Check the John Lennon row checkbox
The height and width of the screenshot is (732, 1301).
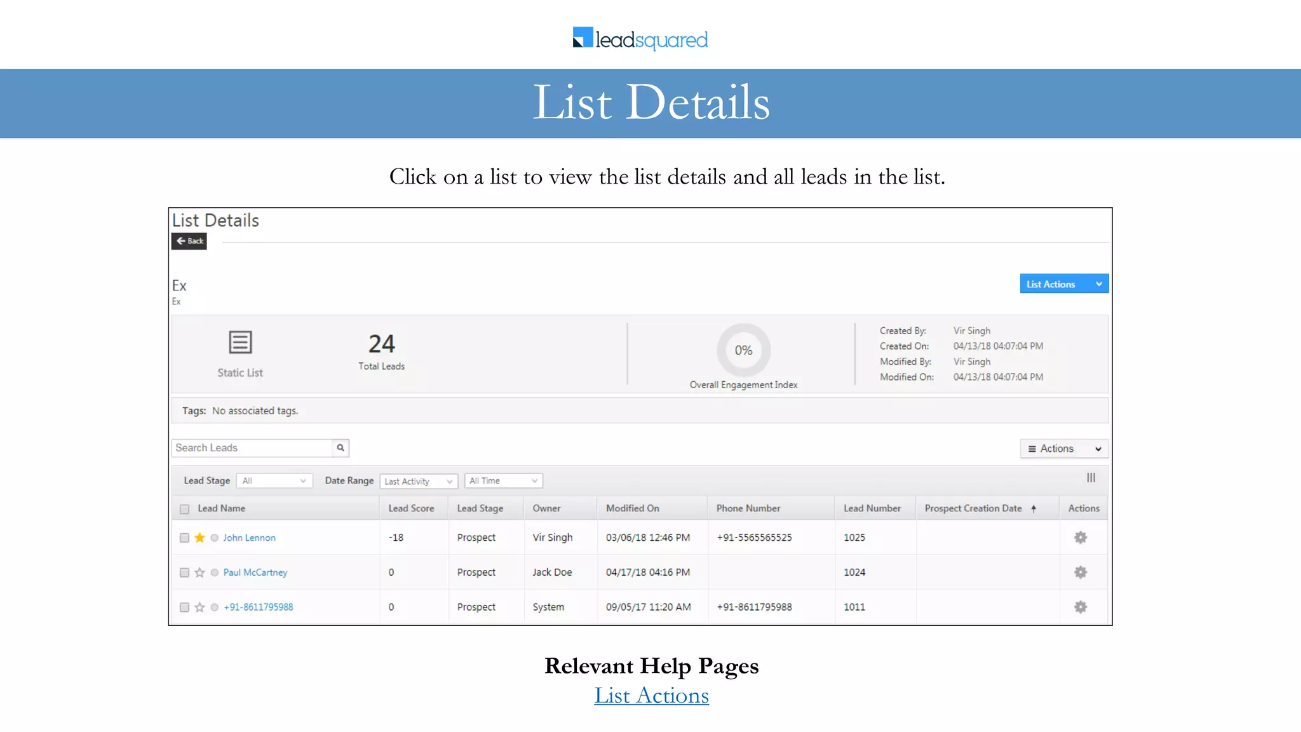click(184, 538)
